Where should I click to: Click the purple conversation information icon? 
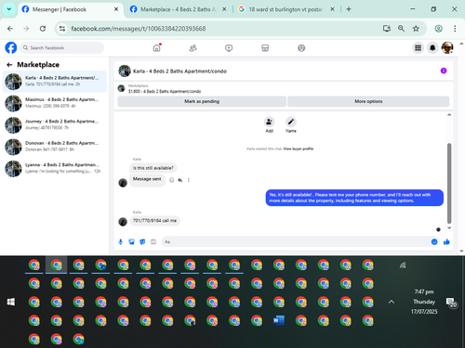click(x=444, y=71)
